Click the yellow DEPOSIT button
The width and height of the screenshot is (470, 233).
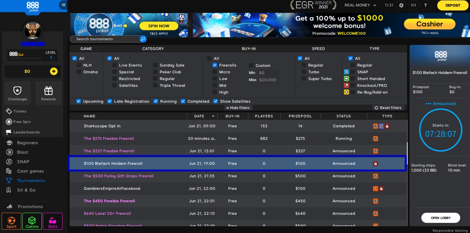453,5
